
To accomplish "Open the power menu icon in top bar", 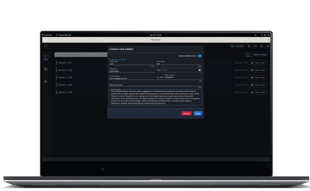I will (269, 35).
